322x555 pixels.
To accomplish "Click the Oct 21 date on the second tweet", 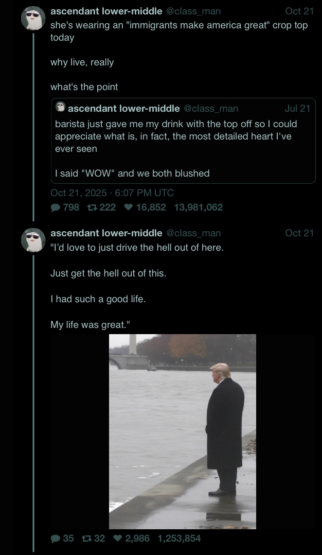I will [x=299, y=233].
